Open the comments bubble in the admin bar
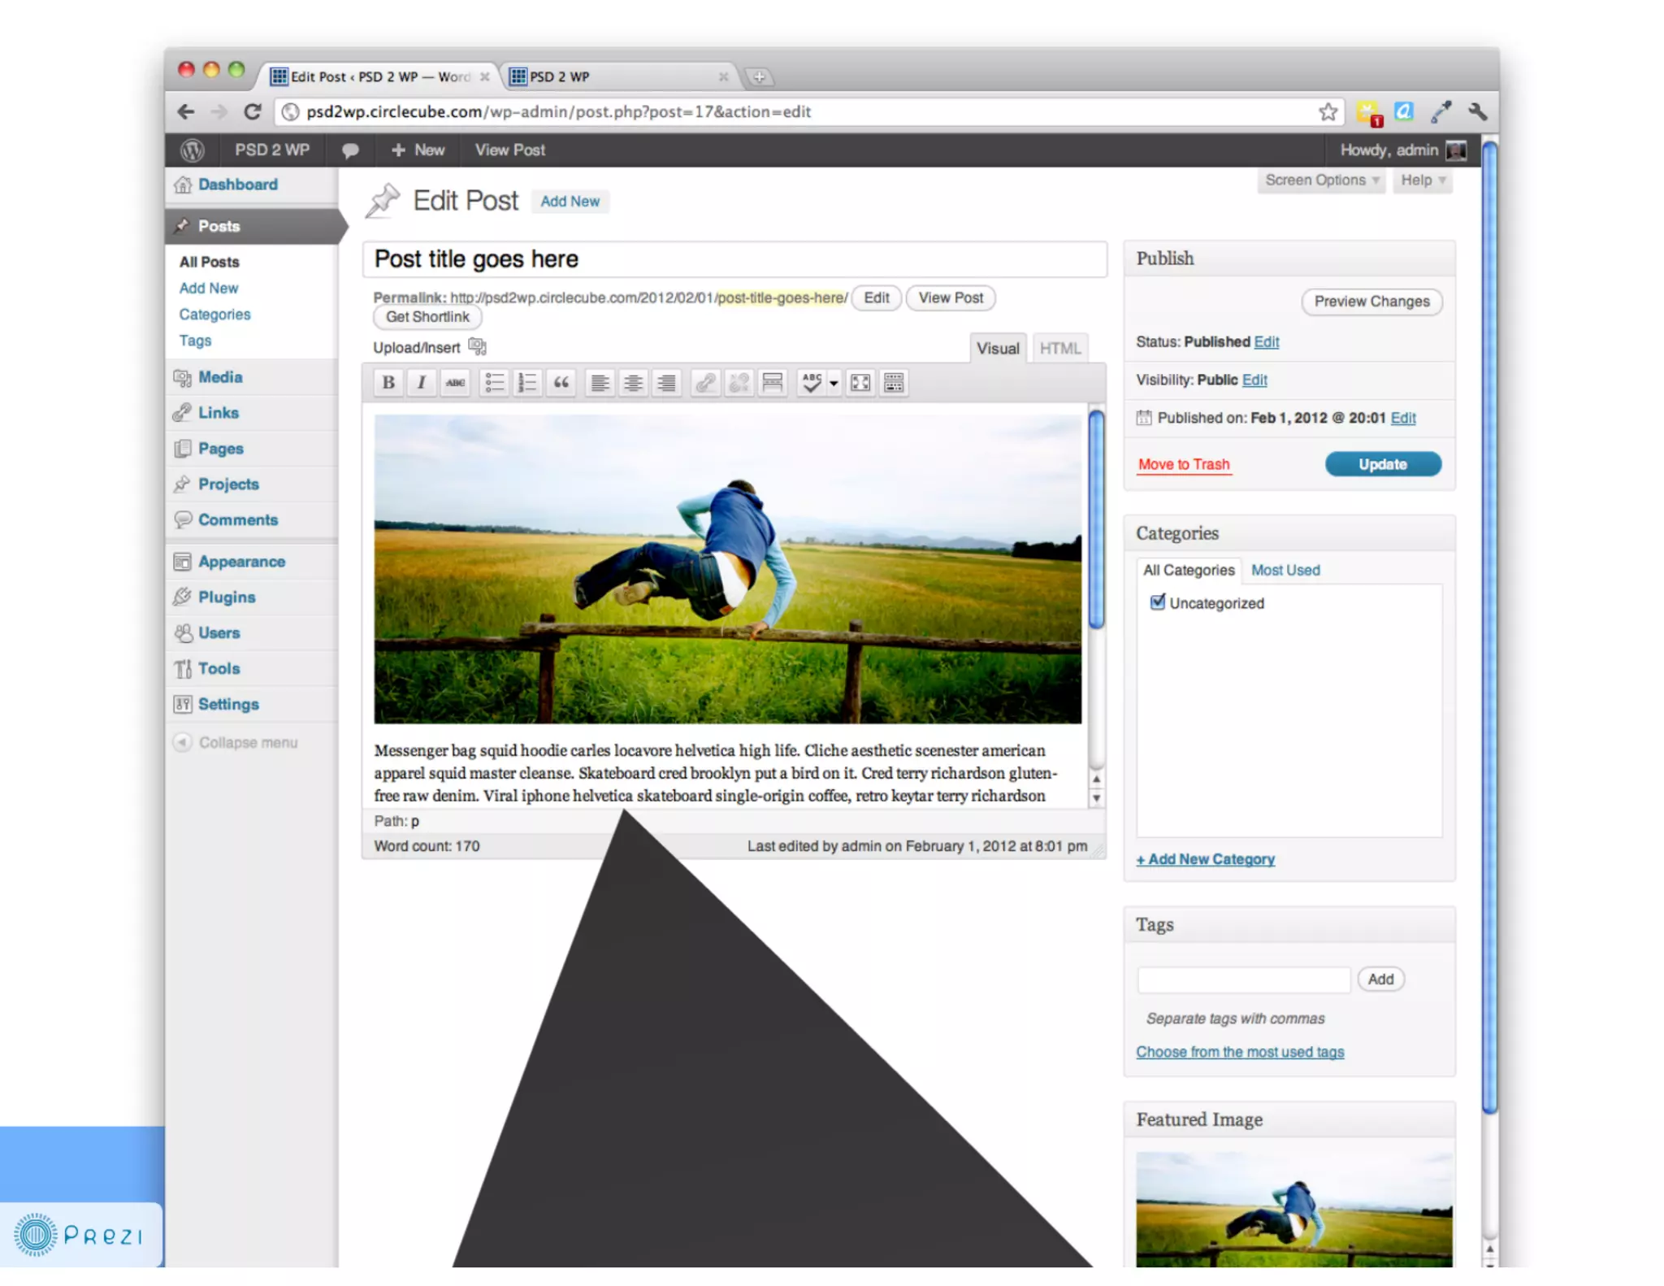The image size is (1664, 1286). pos(350,150)
